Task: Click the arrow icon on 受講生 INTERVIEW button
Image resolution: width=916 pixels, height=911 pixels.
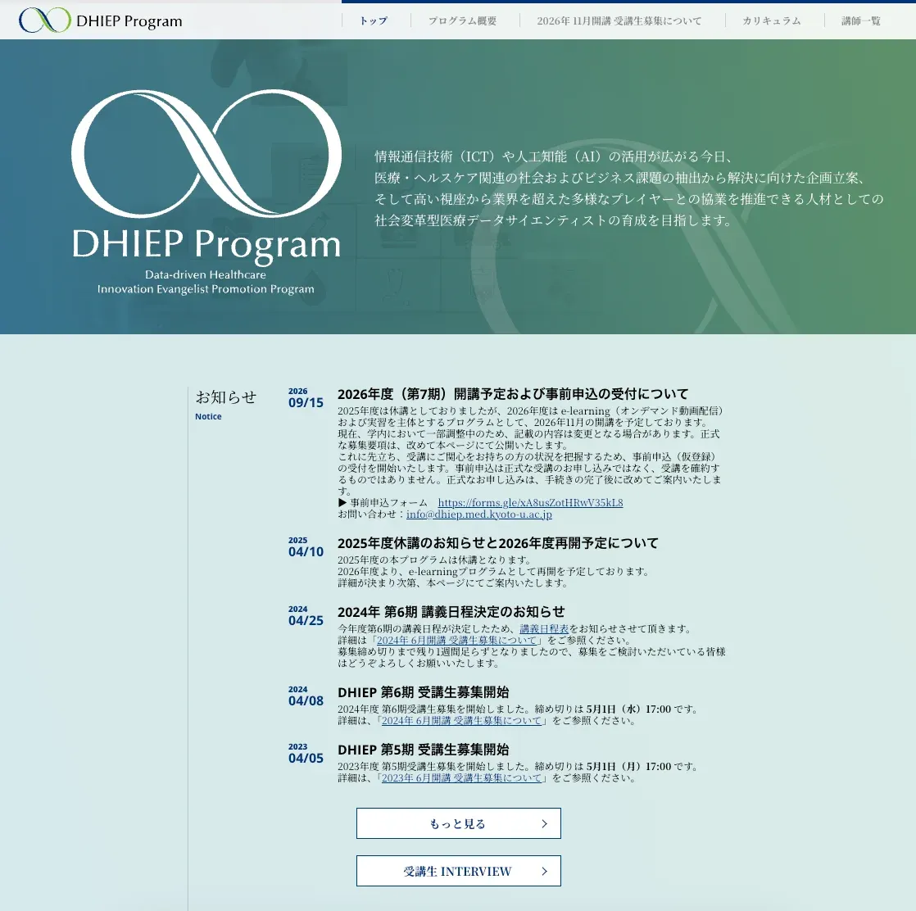Action: [x=545, y=871]
